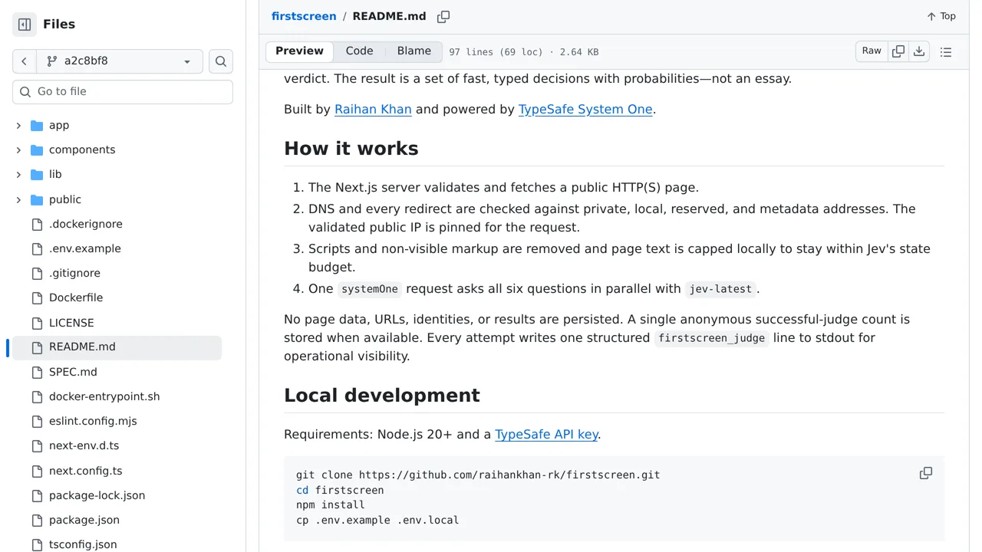The image size is (982, 552).
Task: Copy file path icon next to README.md
Action: coord(443,17)
